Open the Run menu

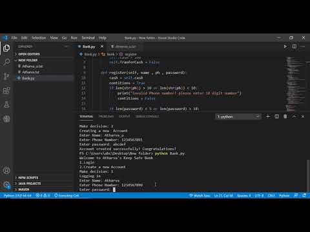pos(74,38)
